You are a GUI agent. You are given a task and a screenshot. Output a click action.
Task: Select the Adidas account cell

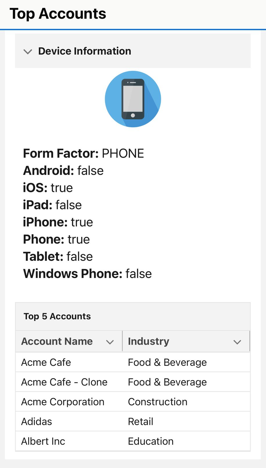(37, 422)
